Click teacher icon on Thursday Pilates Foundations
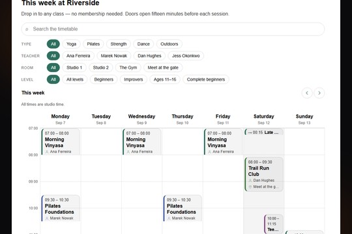Screen dimensions: 352x234 click(169, 218)
